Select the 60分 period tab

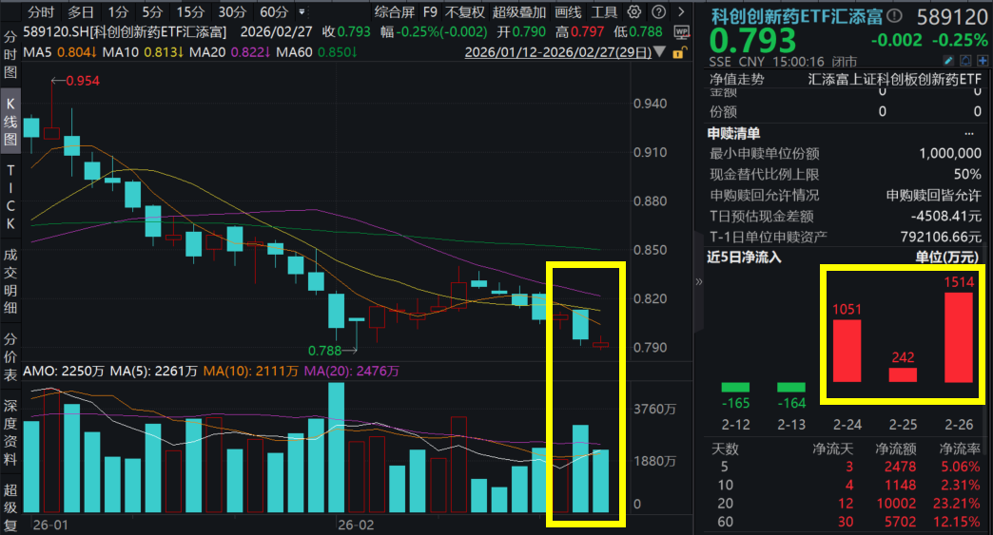click(x=274, y=12)
